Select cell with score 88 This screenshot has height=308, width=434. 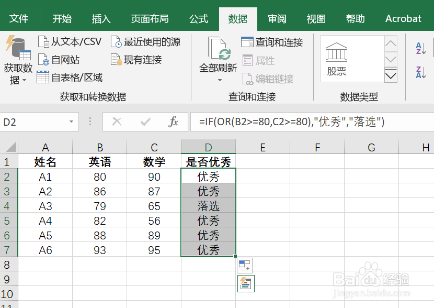(x=100, y=235)
